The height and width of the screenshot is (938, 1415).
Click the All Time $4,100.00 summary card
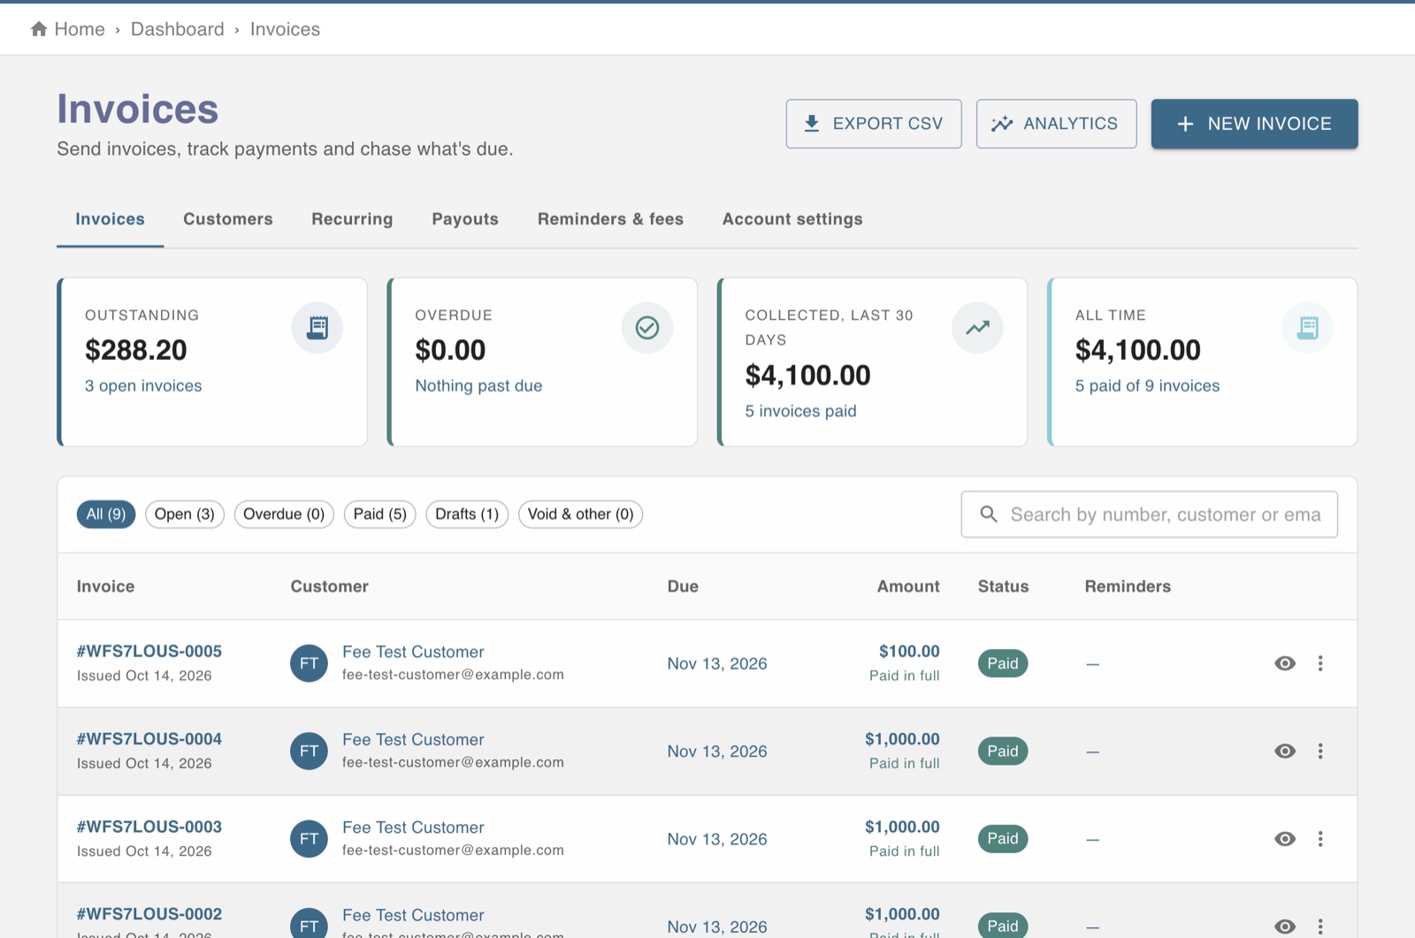pos(1202,362)
